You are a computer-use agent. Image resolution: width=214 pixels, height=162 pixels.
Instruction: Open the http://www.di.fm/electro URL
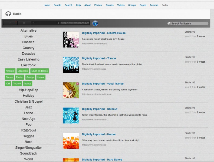point(94,43)
